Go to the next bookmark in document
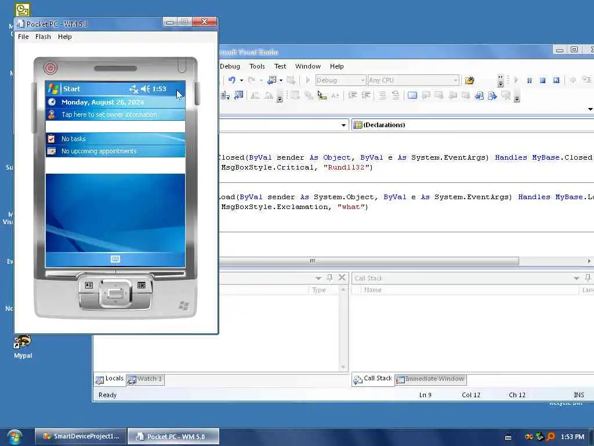Screen dimensions: 594x446 (x=492, y=96)
